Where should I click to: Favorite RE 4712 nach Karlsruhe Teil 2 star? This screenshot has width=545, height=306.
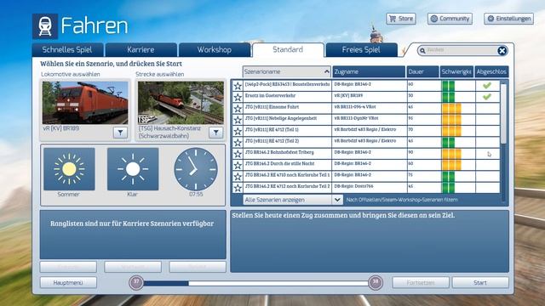pos(238,188)
